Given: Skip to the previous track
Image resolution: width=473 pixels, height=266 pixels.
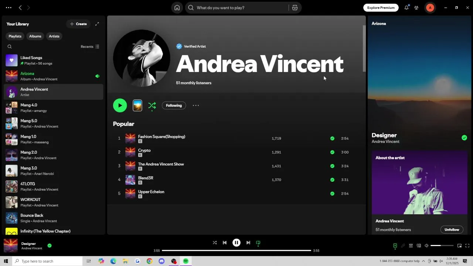Looking at the screenshot, I should (x=225, y=243).
